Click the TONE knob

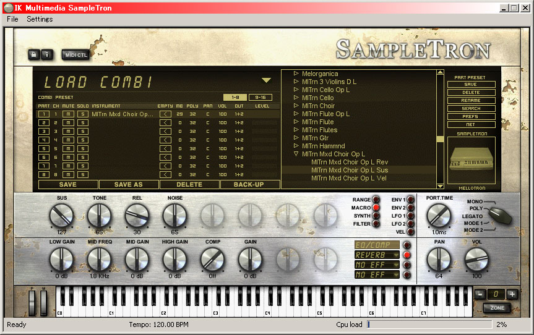click(99, 216)
